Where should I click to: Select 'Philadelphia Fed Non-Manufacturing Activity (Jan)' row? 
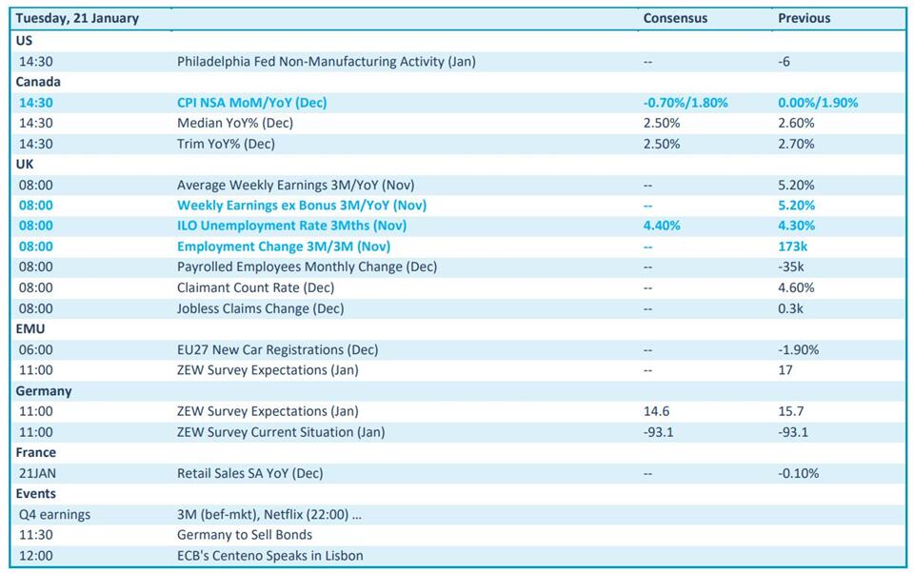(326, 62)
